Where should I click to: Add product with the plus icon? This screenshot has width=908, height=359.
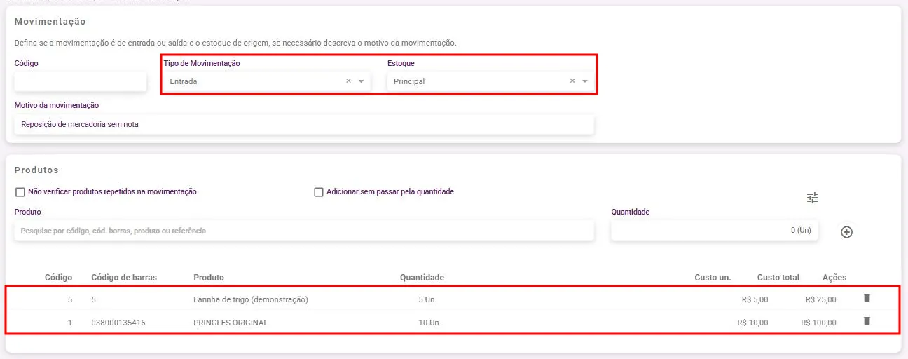(846, 232)
